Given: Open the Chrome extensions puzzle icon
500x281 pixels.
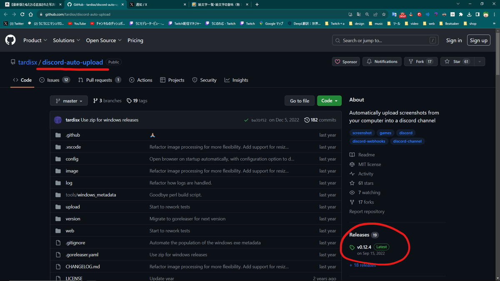Looking at the screenshot, I should click(461, 14).
